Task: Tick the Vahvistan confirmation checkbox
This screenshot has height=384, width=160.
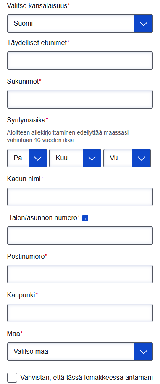Action: coord(12,377)
